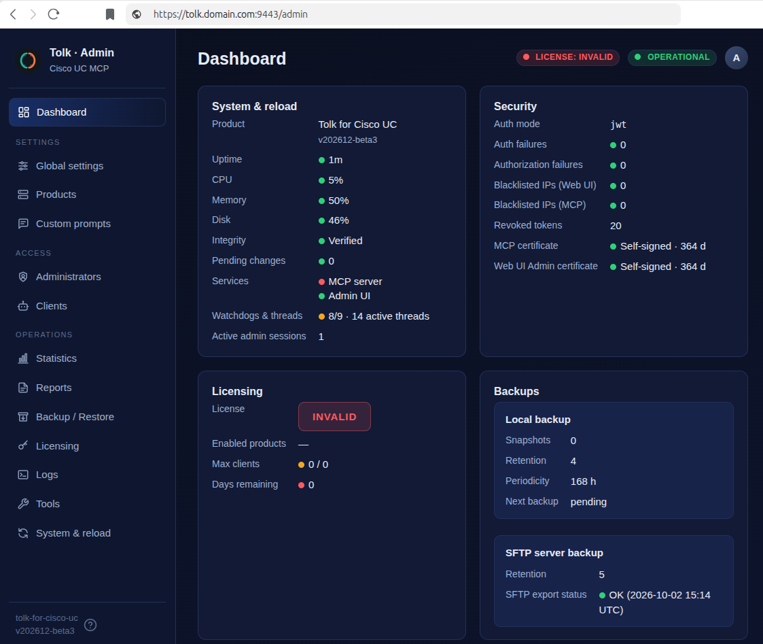
Task: Click the site info globe icon
Action: (137, 14)
